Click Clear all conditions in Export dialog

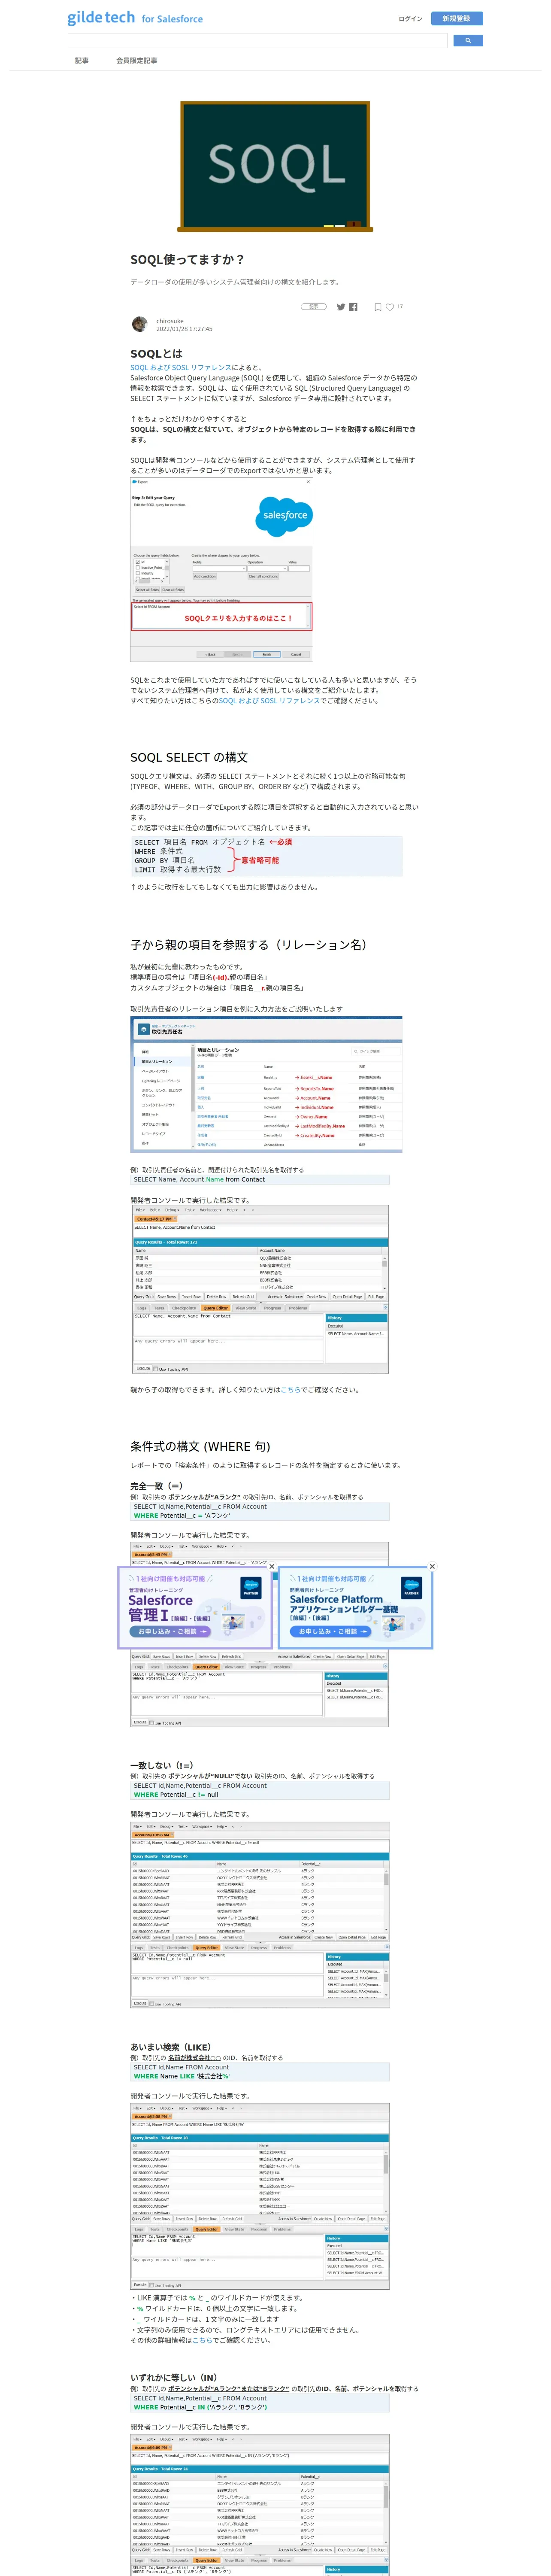[263, 576]
